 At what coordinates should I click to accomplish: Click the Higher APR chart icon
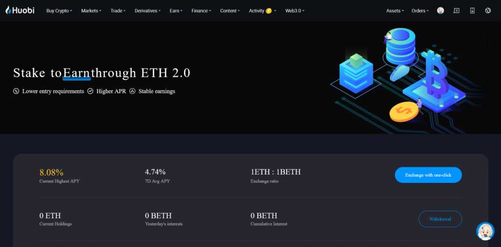coord(91,91)
